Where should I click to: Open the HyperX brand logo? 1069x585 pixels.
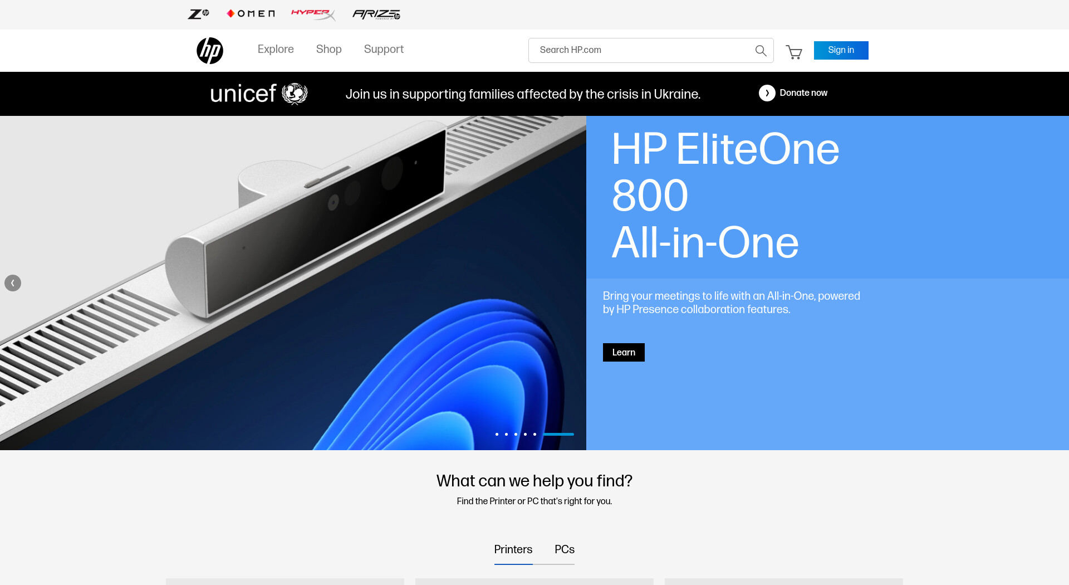pos(313,14)
